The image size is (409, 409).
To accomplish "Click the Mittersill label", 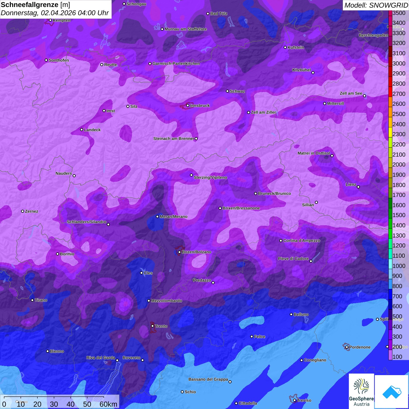I will (x=335, y=103).
